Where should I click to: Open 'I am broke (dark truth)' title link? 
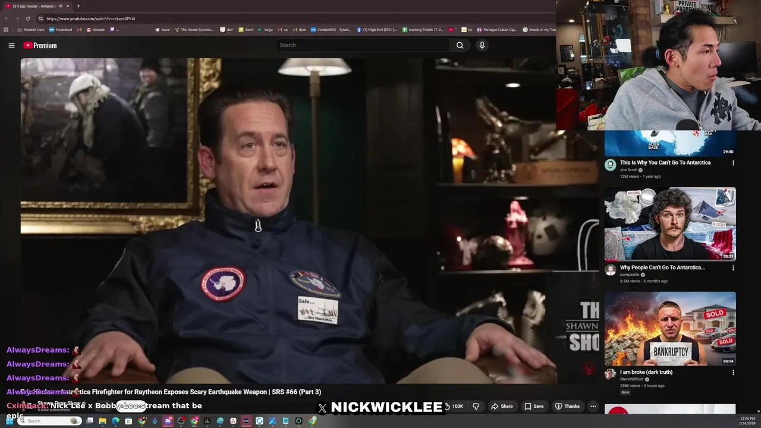[646, 372]
